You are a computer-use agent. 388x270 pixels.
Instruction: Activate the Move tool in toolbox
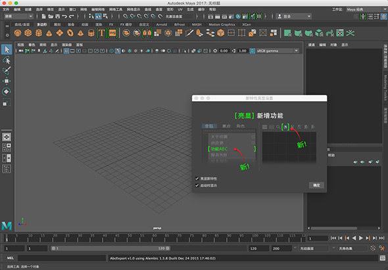pos(7,81)
